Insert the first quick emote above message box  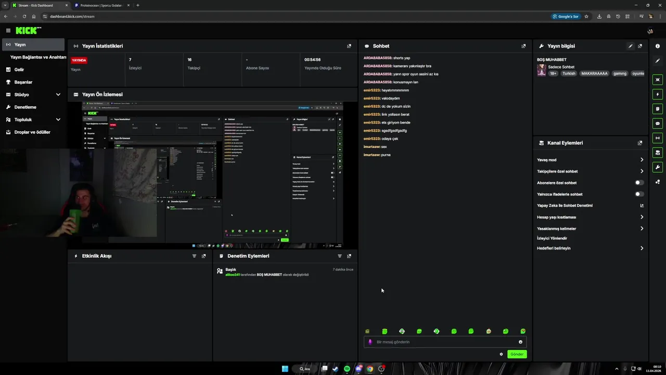367,331
